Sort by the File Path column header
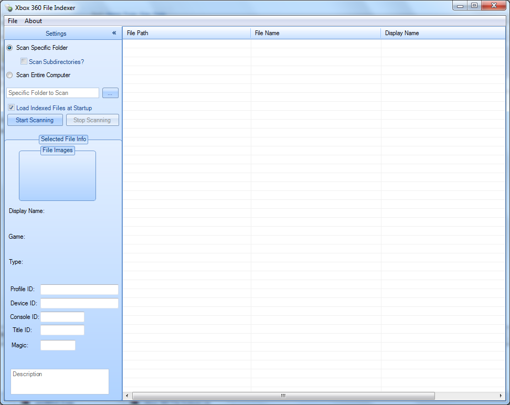The width and height of the screenshot is (510, 405). [x=186, y=33]
